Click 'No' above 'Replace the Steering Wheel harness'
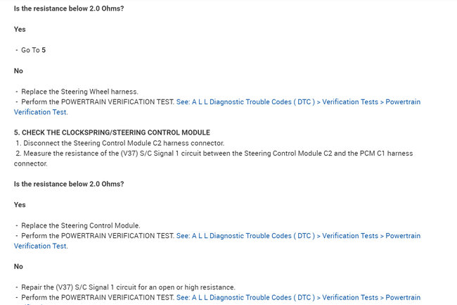Screen dimensions: 457x305 [x=18, y=71]
